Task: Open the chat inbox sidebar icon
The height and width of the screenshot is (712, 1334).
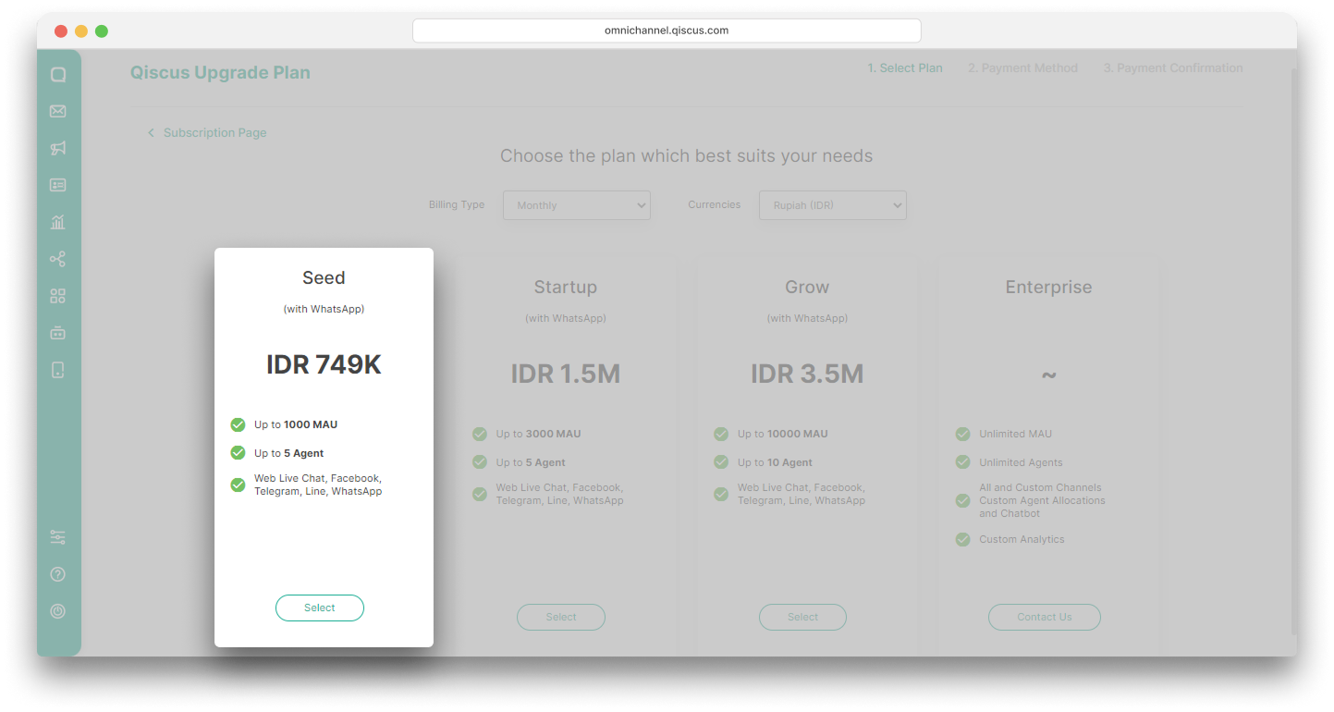Action: [x=57, y=75]
